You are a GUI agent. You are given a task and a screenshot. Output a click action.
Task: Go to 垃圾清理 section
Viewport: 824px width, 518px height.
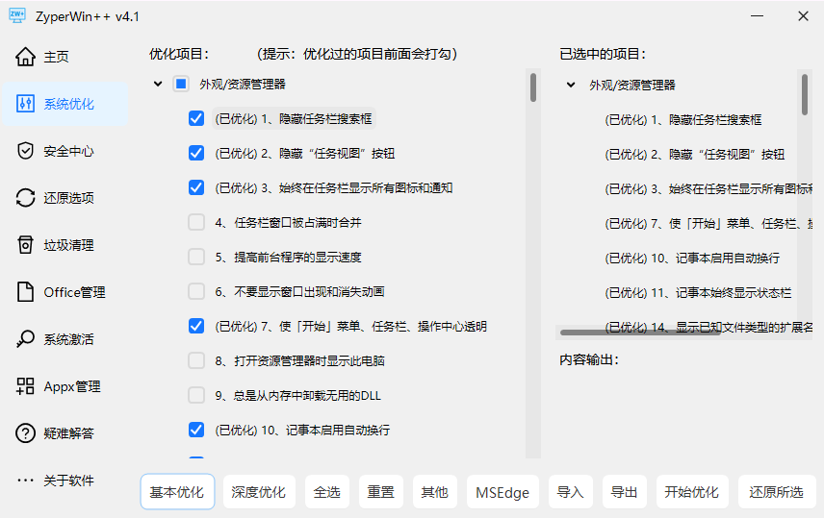[65, 244]
